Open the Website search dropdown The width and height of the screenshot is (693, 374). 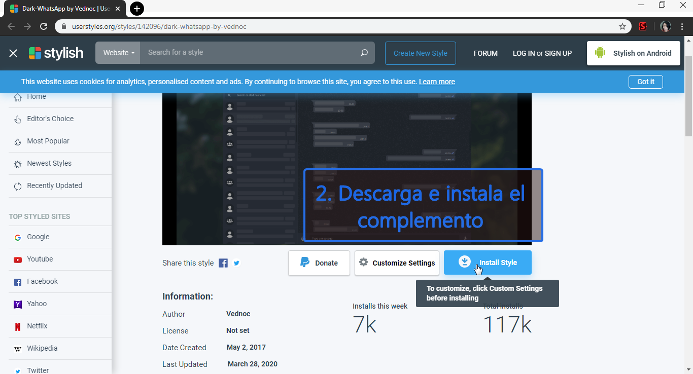tap(118, 53)
